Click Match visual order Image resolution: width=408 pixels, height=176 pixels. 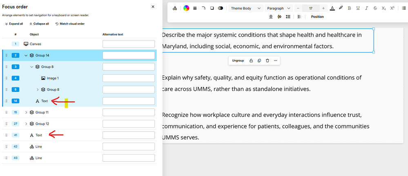click(x=70, y=24)
